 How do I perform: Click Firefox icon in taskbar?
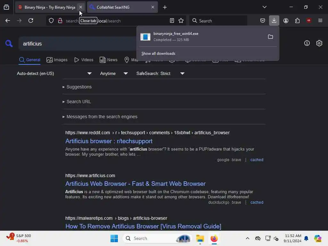tap(214, 238)
